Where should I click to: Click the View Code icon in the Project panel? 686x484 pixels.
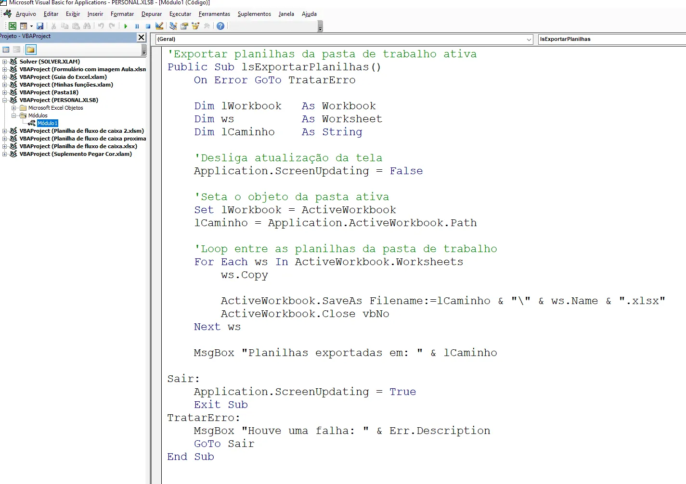(6, 50)
